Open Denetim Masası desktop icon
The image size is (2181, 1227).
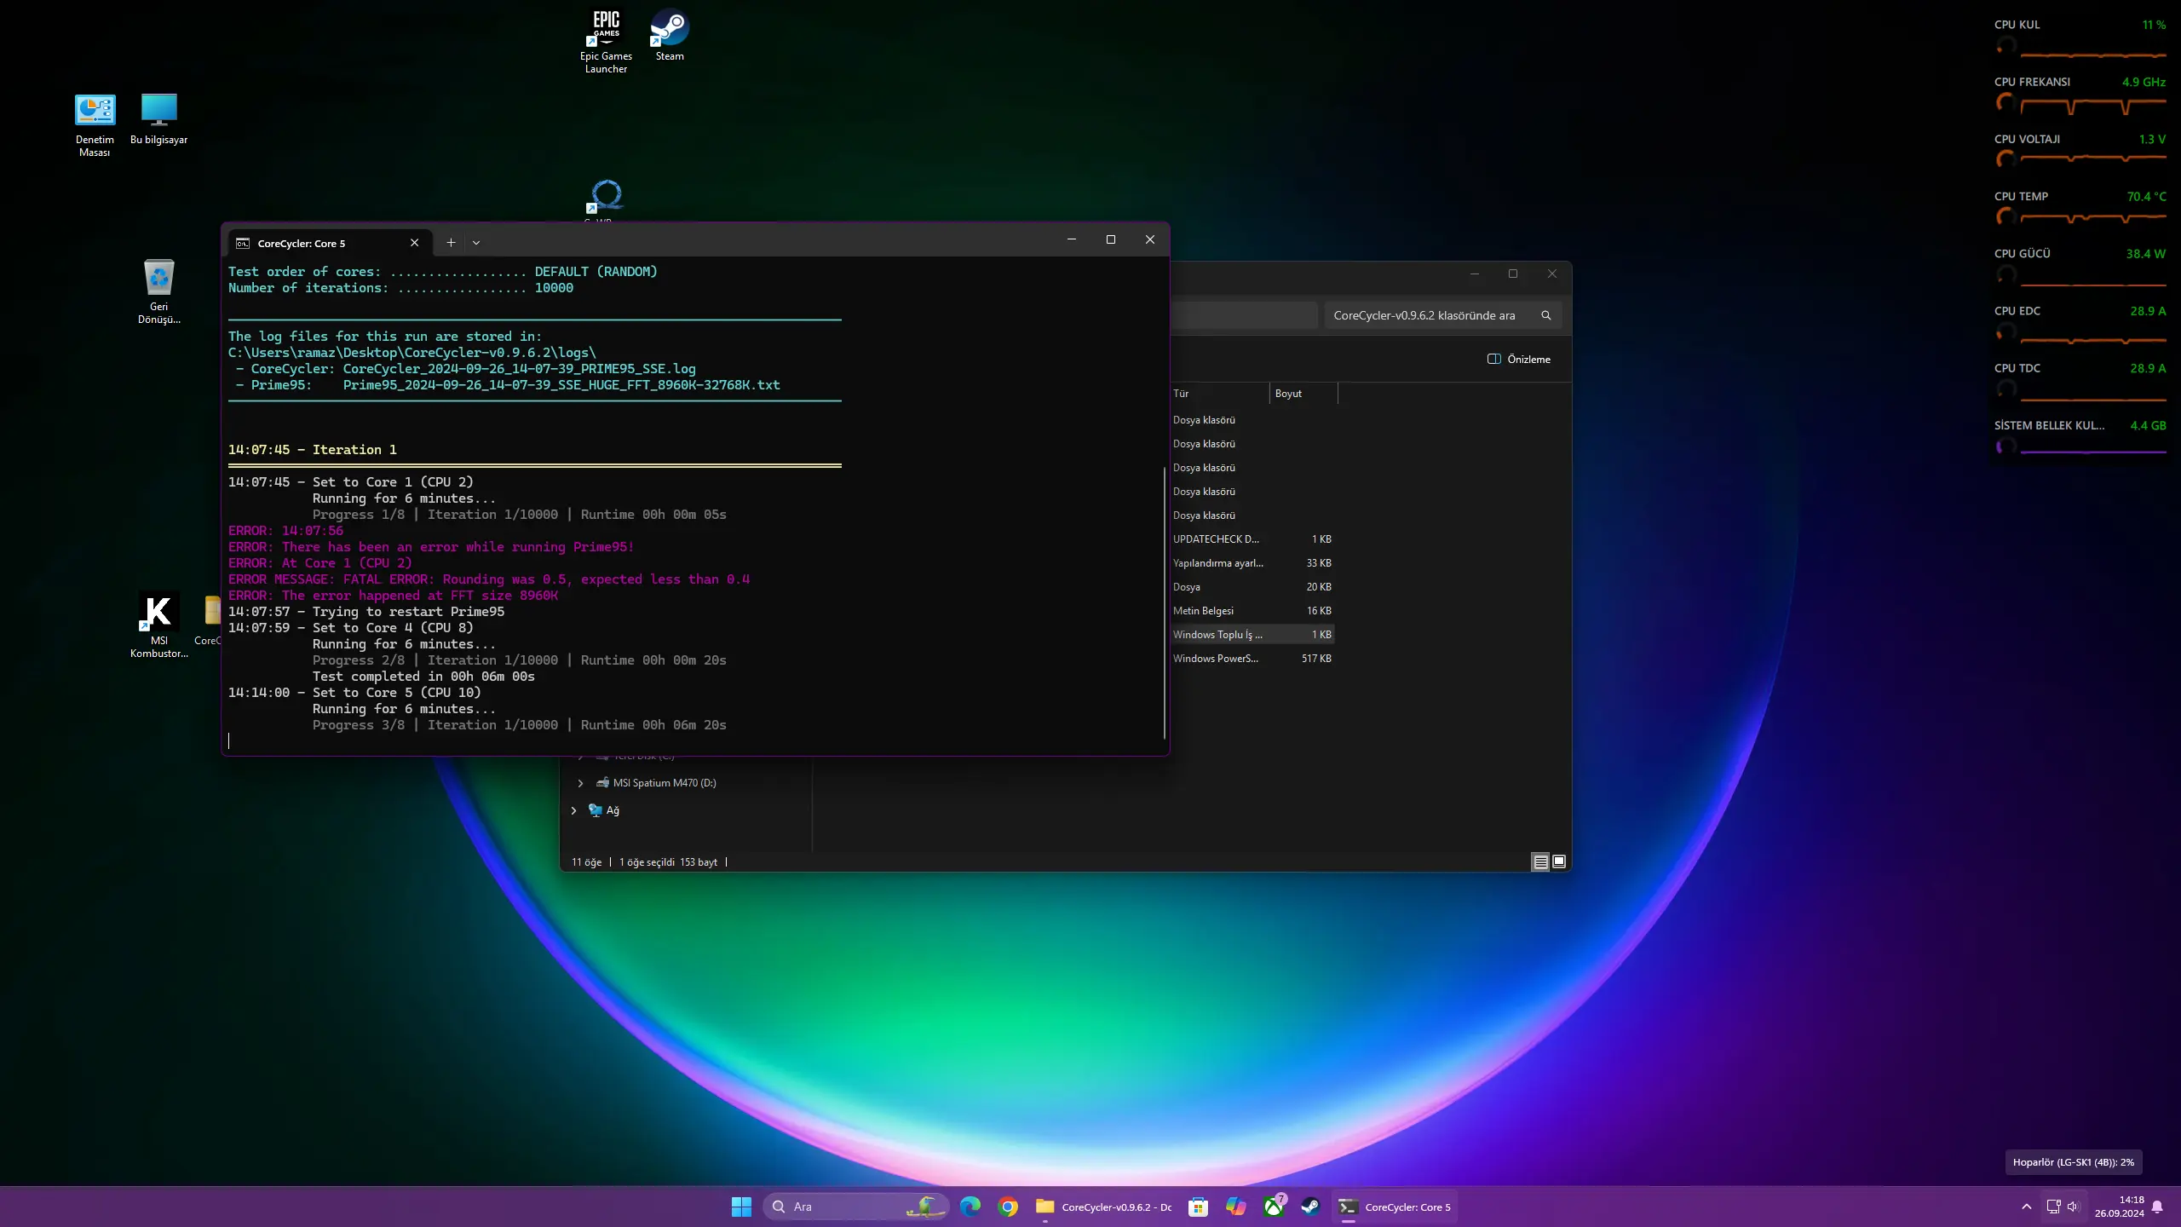(95, 125)
